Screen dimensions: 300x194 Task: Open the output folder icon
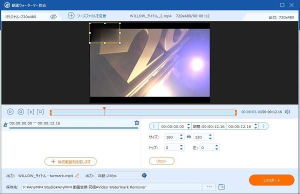[221, 186]
